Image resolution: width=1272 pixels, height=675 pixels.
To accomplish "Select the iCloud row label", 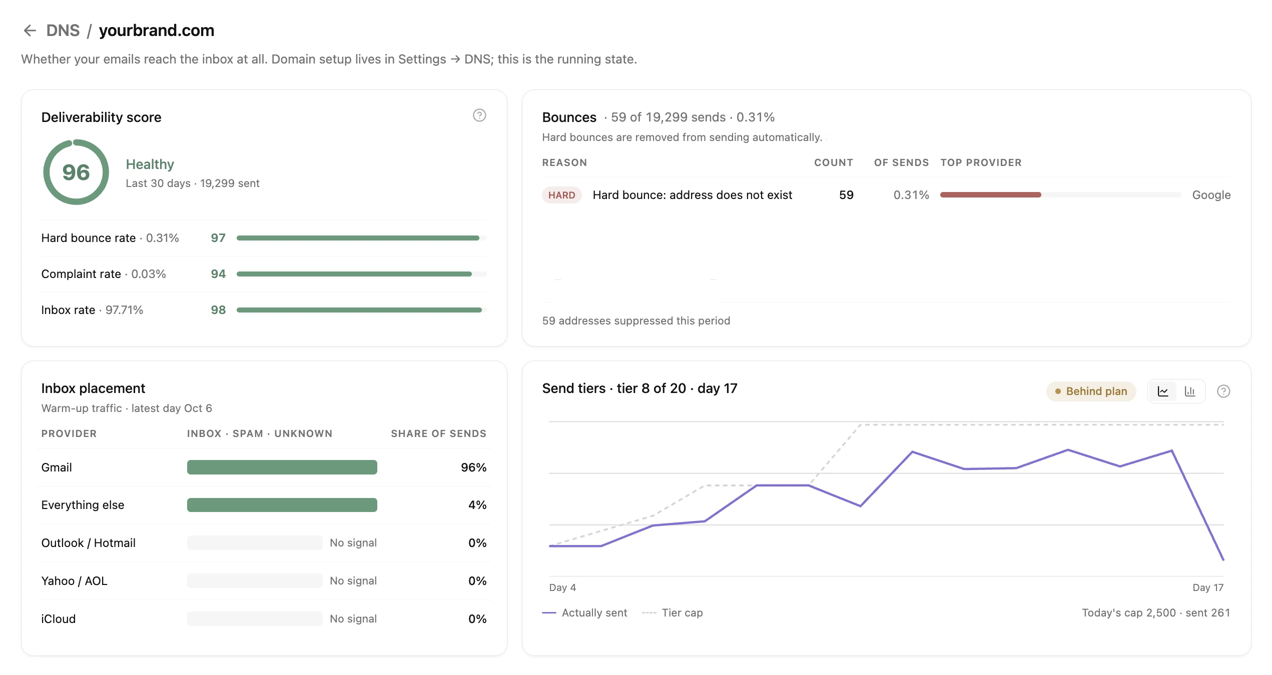I will pyautogui.click(x=59, y=619).
